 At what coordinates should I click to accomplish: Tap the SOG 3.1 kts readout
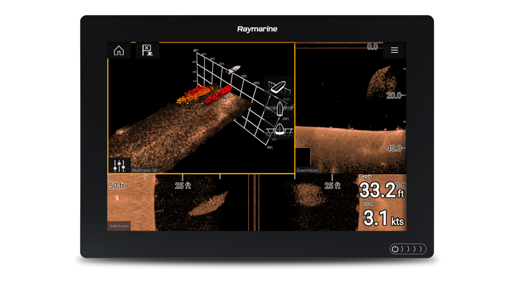point(383,218)
